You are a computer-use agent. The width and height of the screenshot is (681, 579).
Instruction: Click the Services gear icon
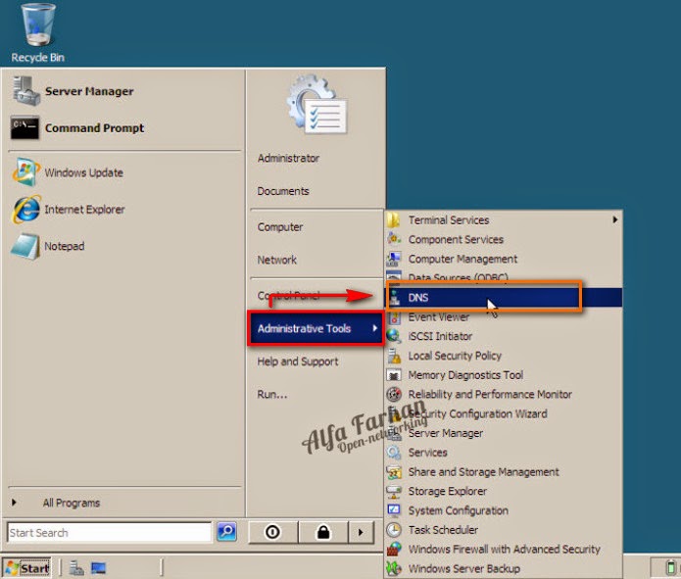(x=394, y=453)
